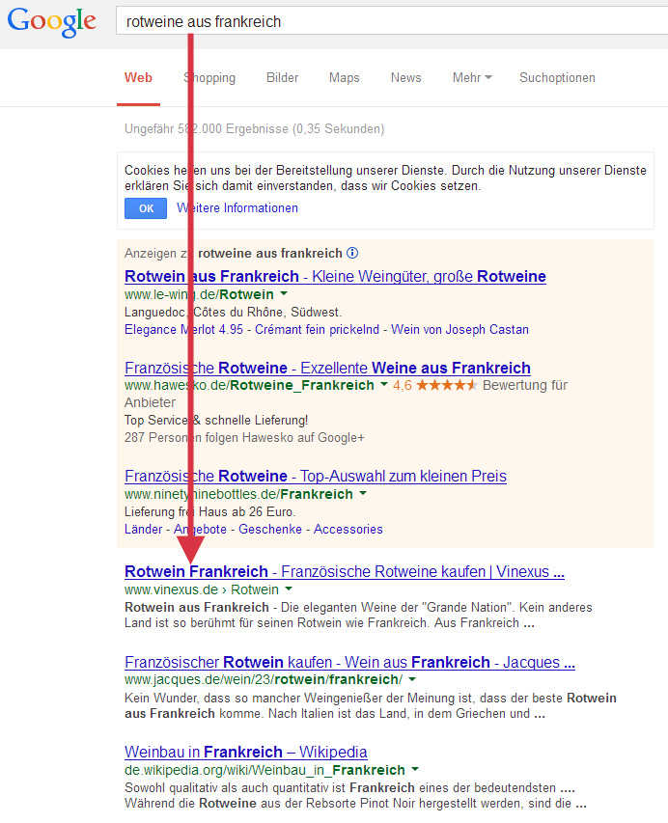Click text Top Service & schnelle Lieferung!
Image resolution: width=668 pixels, height=823 pixels.
click(216, 421)
